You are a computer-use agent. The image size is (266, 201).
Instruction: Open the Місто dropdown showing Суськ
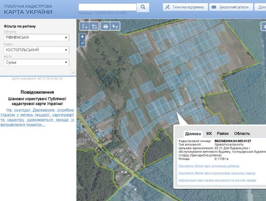coord(36,62)
